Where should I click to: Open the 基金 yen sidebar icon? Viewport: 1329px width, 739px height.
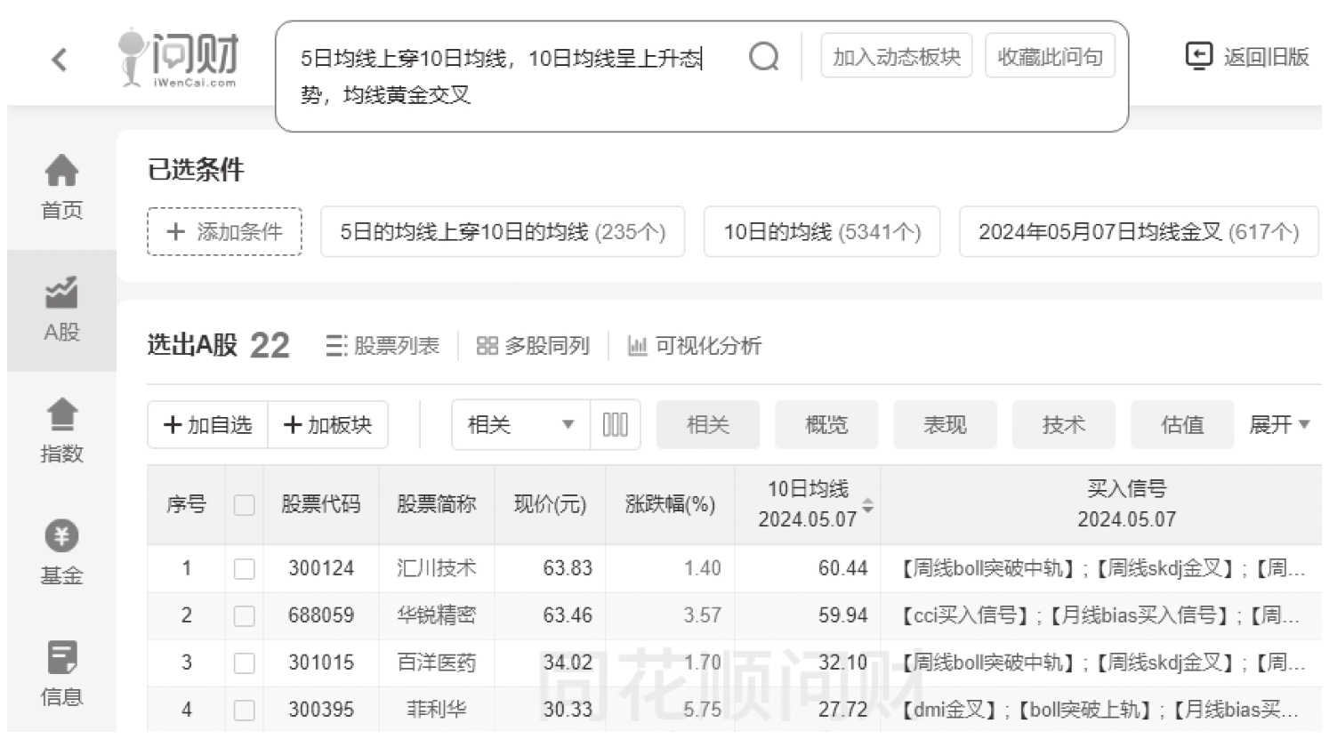[61, 535]
